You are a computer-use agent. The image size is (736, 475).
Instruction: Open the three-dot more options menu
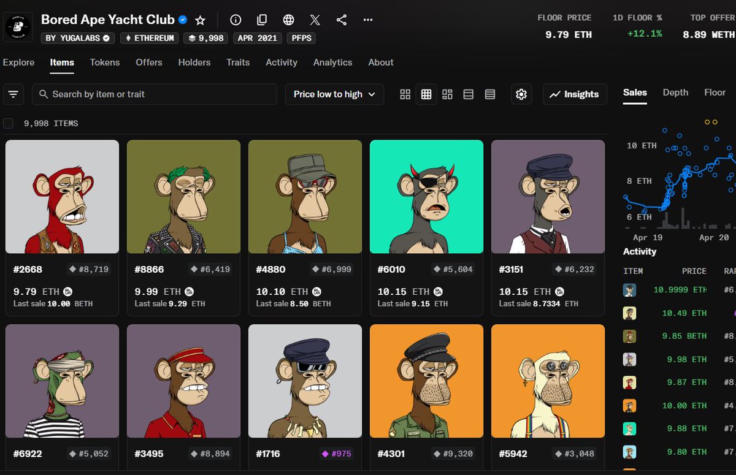click(368, 20)
